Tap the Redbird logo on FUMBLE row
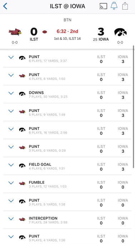 [22, 183]
